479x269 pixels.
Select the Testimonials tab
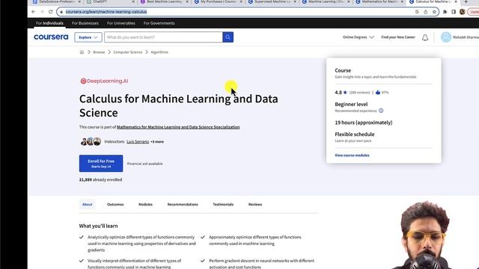(x=223, y=204)
